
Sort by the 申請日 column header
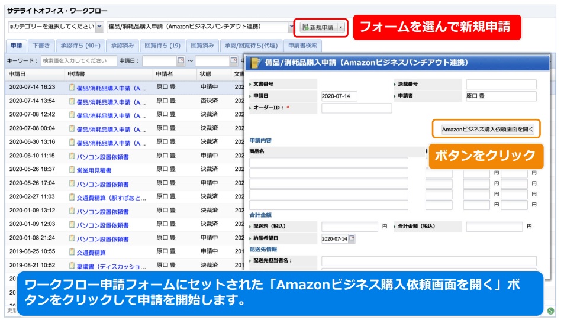[x=36, y=74]
